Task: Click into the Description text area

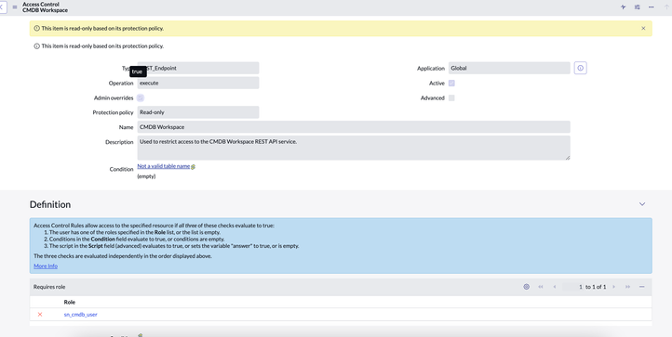Action: click(354, 148)
